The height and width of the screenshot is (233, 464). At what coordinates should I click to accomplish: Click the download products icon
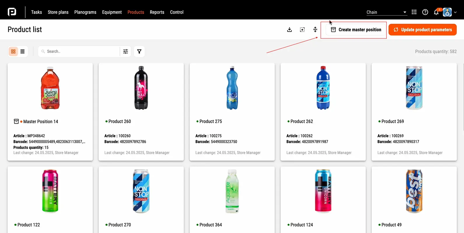pos(289,30)
